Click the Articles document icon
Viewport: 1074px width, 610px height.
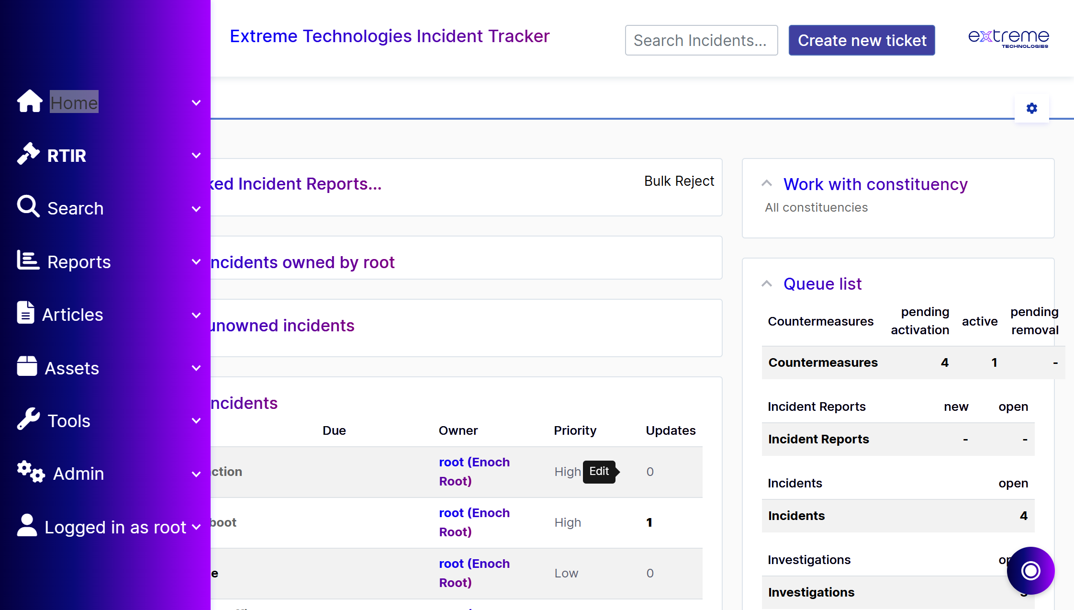[x=25, y=313]
